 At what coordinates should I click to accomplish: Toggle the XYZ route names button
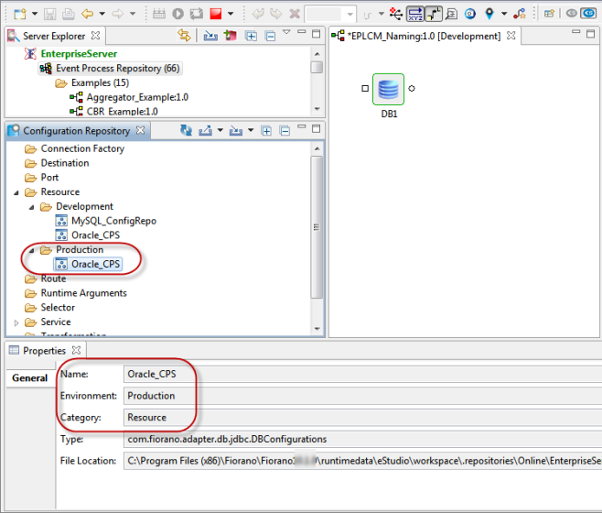(x=415, y=15)
